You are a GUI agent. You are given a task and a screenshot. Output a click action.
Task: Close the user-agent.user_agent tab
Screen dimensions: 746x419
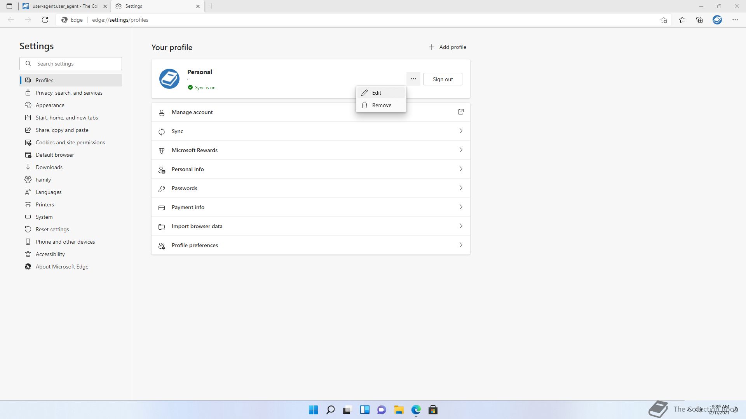(105, 6)
